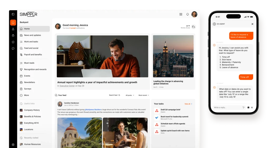The image size is (270, 148).
Task: Click Caroline Henderson's avatar
Action: [60, 104]
